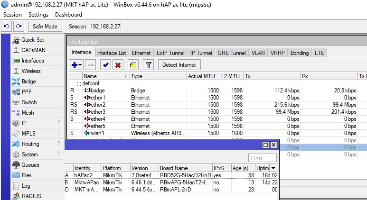
Task: Open RADIUS in sidebar
Action: [27, 196]
